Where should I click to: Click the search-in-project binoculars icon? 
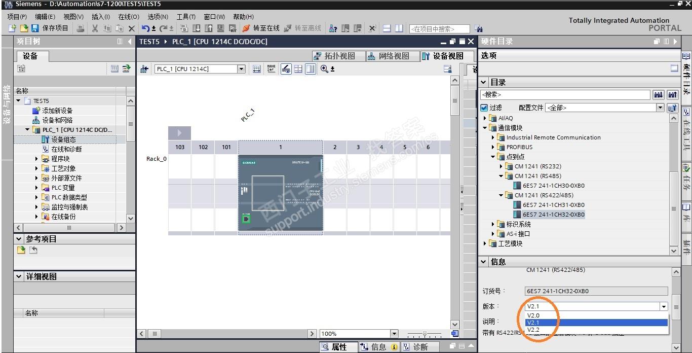(479, 29)
